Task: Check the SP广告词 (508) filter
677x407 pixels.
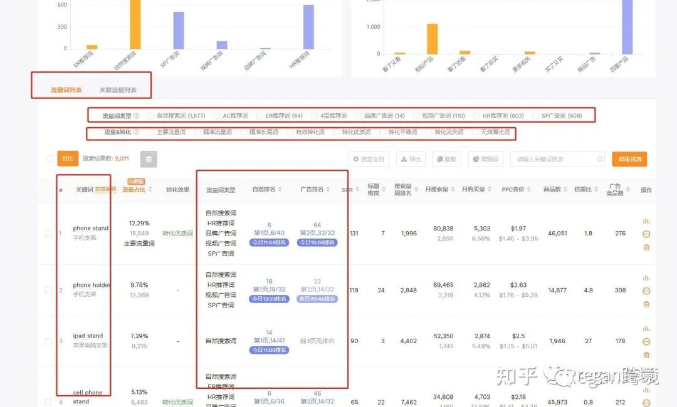Action: click(x=536, y=116)
